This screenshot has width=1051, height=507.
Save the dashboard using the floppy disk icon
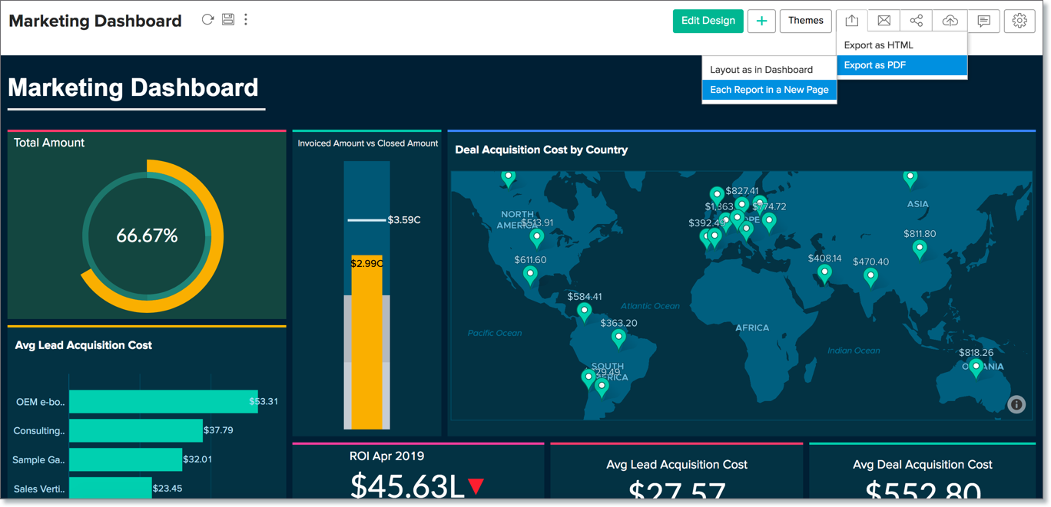(x=227, y=19)
